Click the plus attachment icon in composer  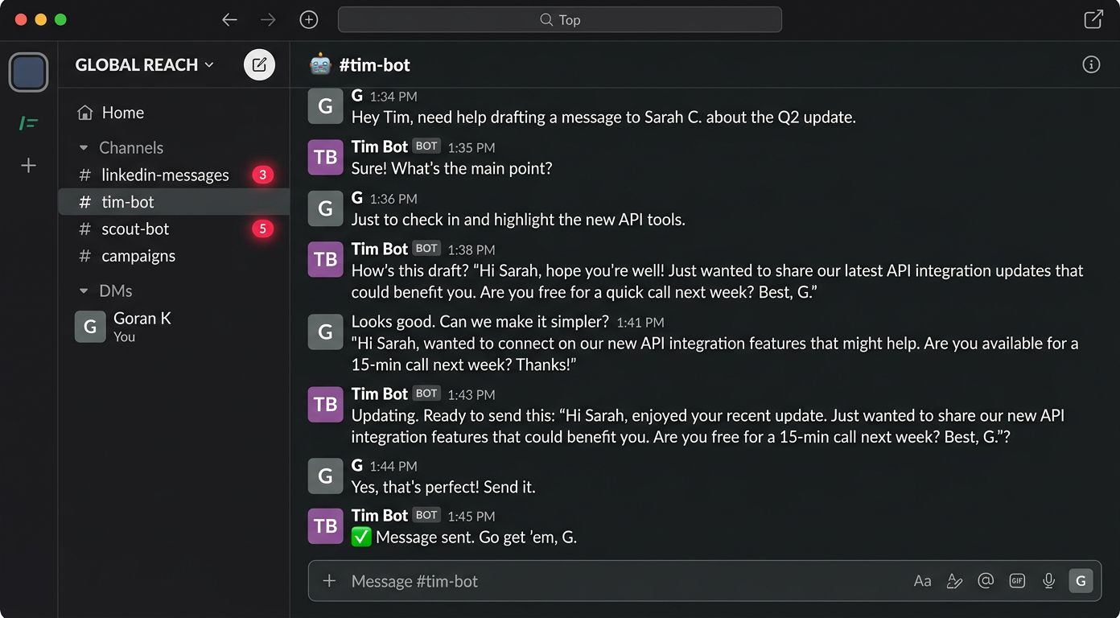tap(329, 581)
